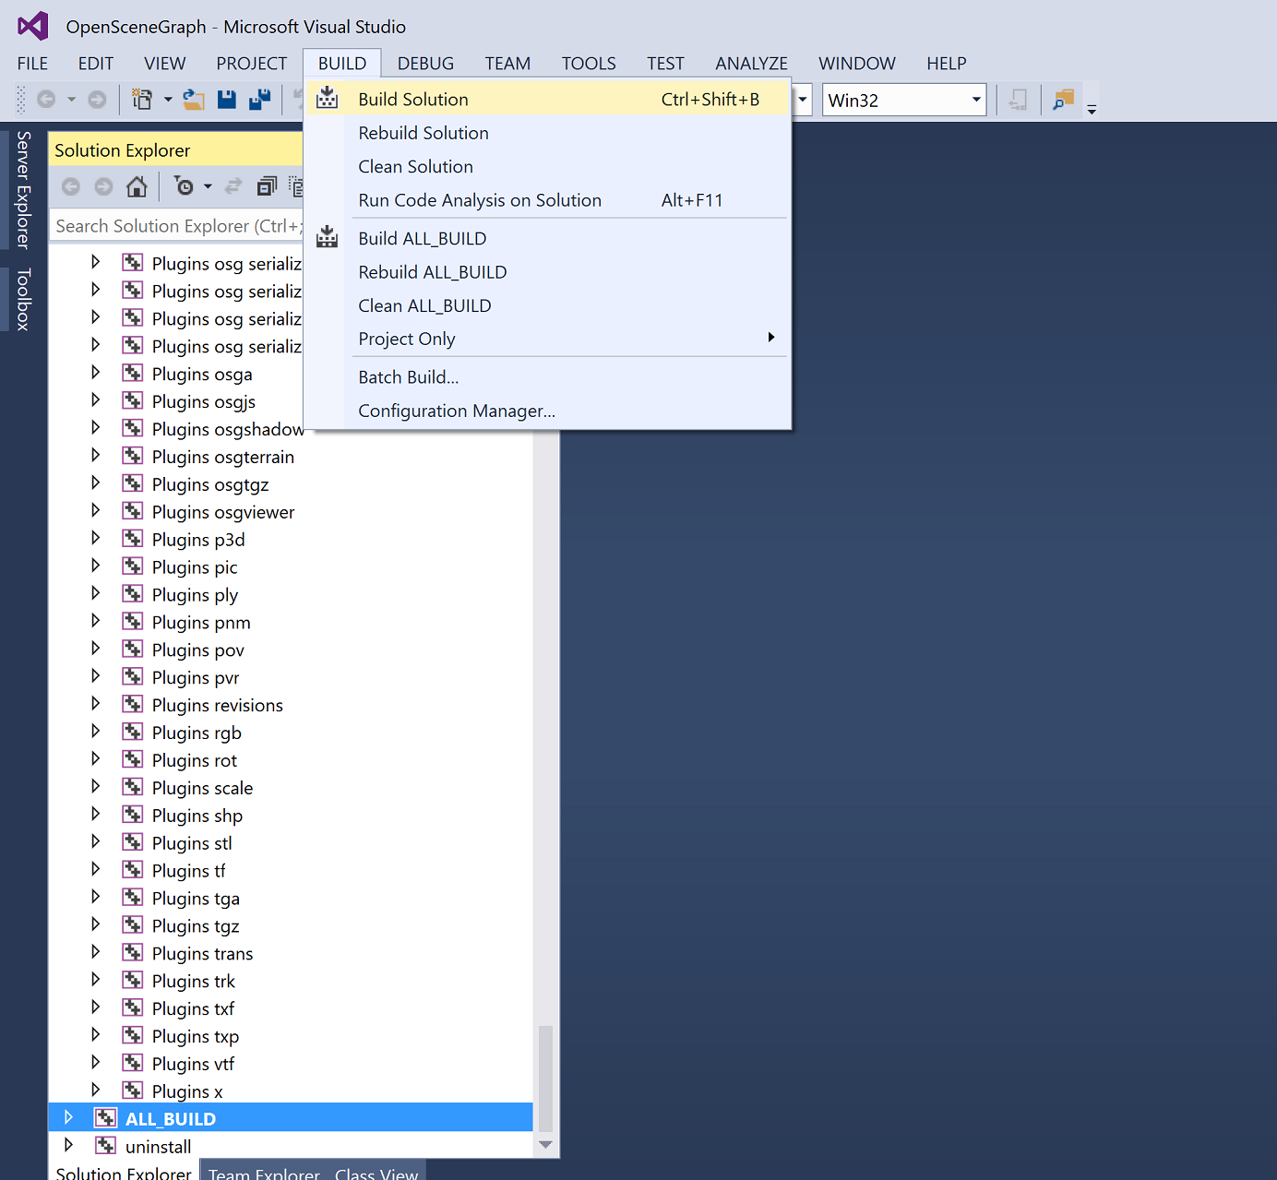Click Sync with Active Document icon
The width and height of the screenshot is (1277, 1180).
point(233,186)
